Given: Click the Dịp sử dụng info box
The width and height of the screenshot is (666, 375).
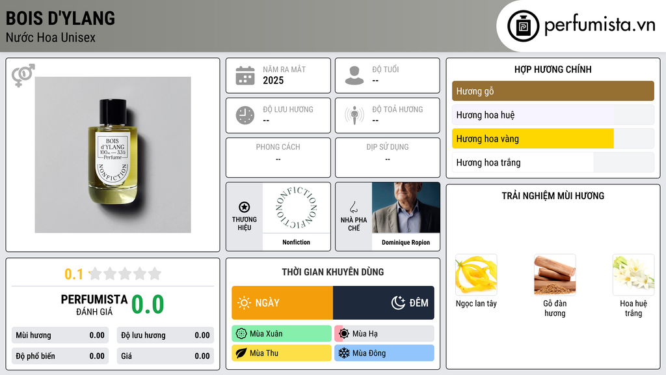Looking at the screenshot, I should pos(388,158).
